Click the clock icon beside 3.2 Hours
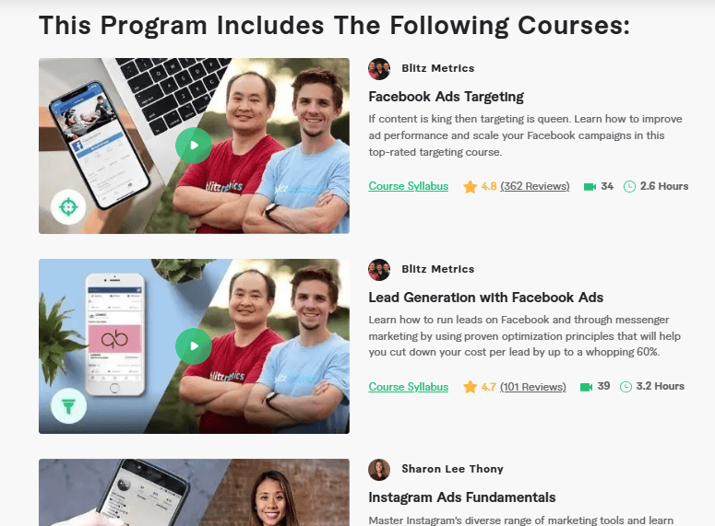This screenshot has width=715, height=526. click(x=626, y=387)
